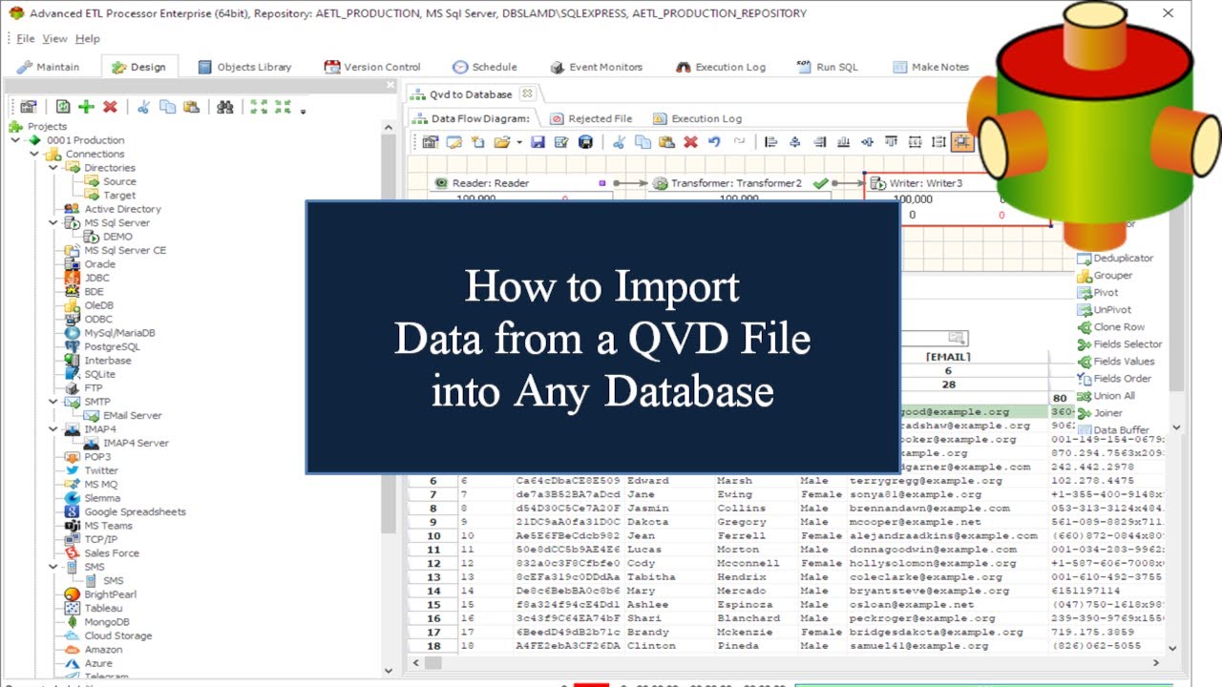
Task: Switch to the Run SQL tab
Action: tap(827, 67)
